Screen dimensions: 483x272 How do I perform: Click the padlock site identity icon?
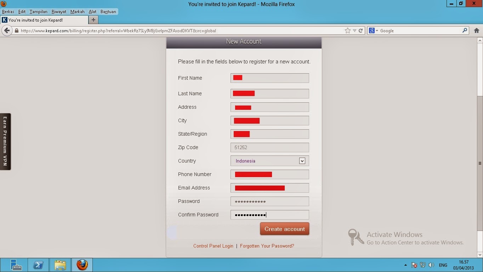point(16,31)
